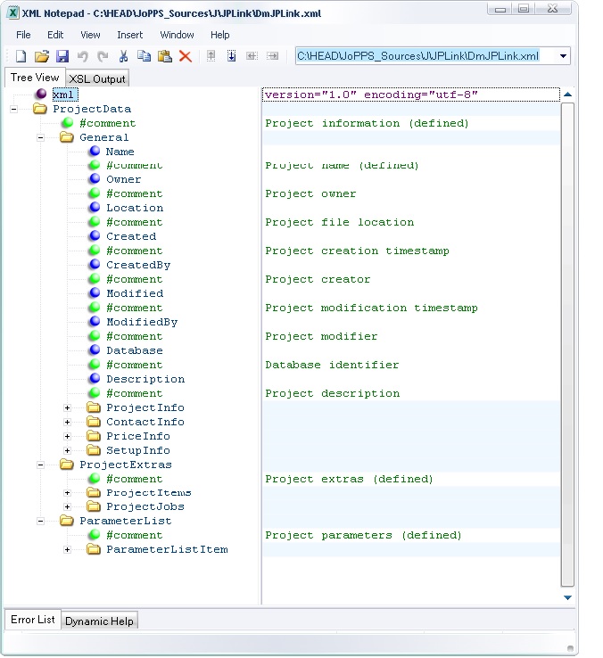
Task: Select the purple xml declaration node icon
Action: click(x=41, y=94)
